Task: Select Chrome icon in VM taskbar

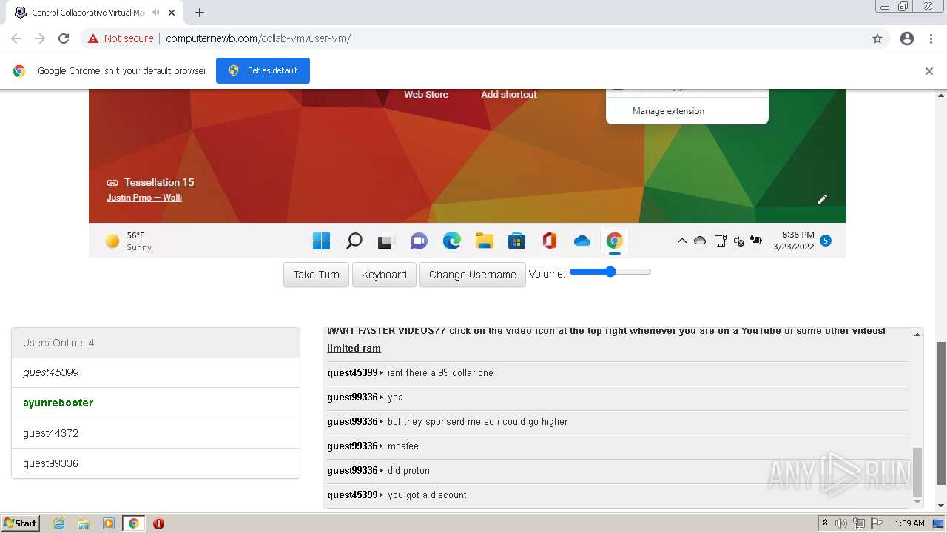Action: 614,241
